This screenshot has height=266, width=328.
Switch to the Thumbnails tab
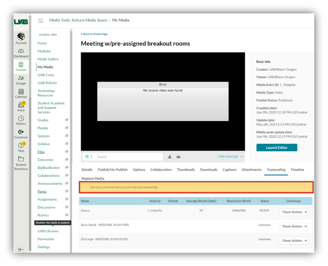[186, 170]
